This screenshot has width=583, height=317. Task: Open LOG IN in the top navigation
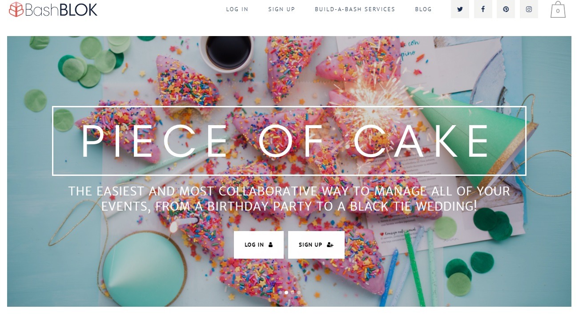point(237,9)
